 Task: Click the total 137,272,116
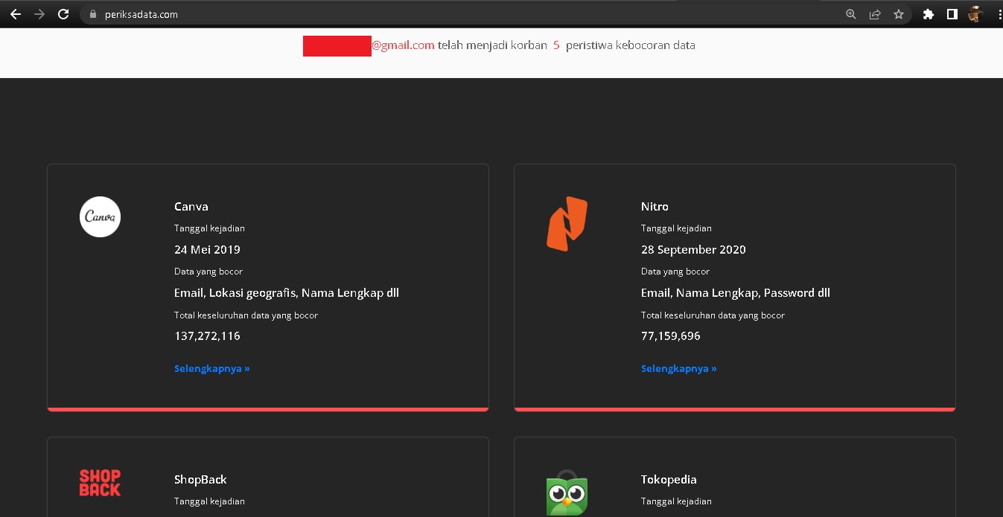tap(207, 335)
